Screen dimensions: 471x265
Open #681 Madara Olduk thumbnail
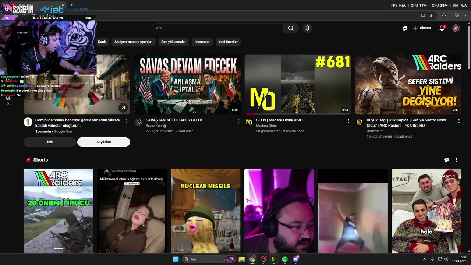[x=297, y=85]
